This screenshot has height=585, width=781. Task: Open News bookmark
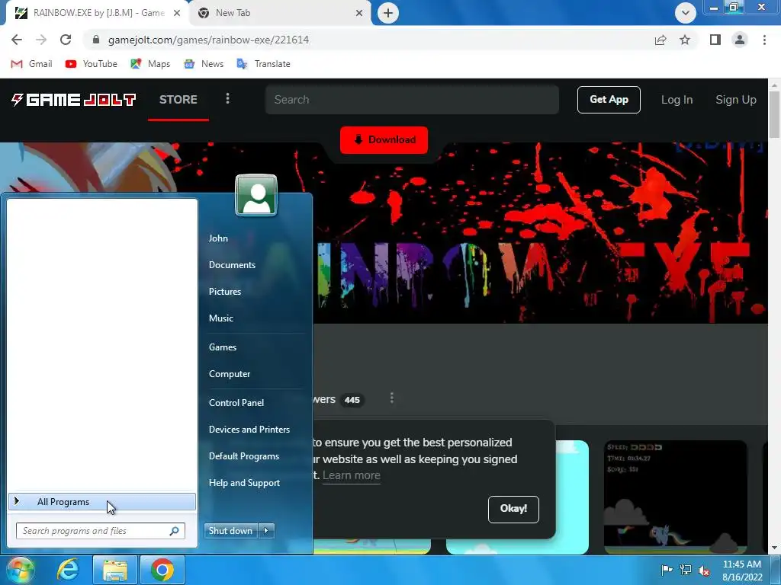pos(203,64)
